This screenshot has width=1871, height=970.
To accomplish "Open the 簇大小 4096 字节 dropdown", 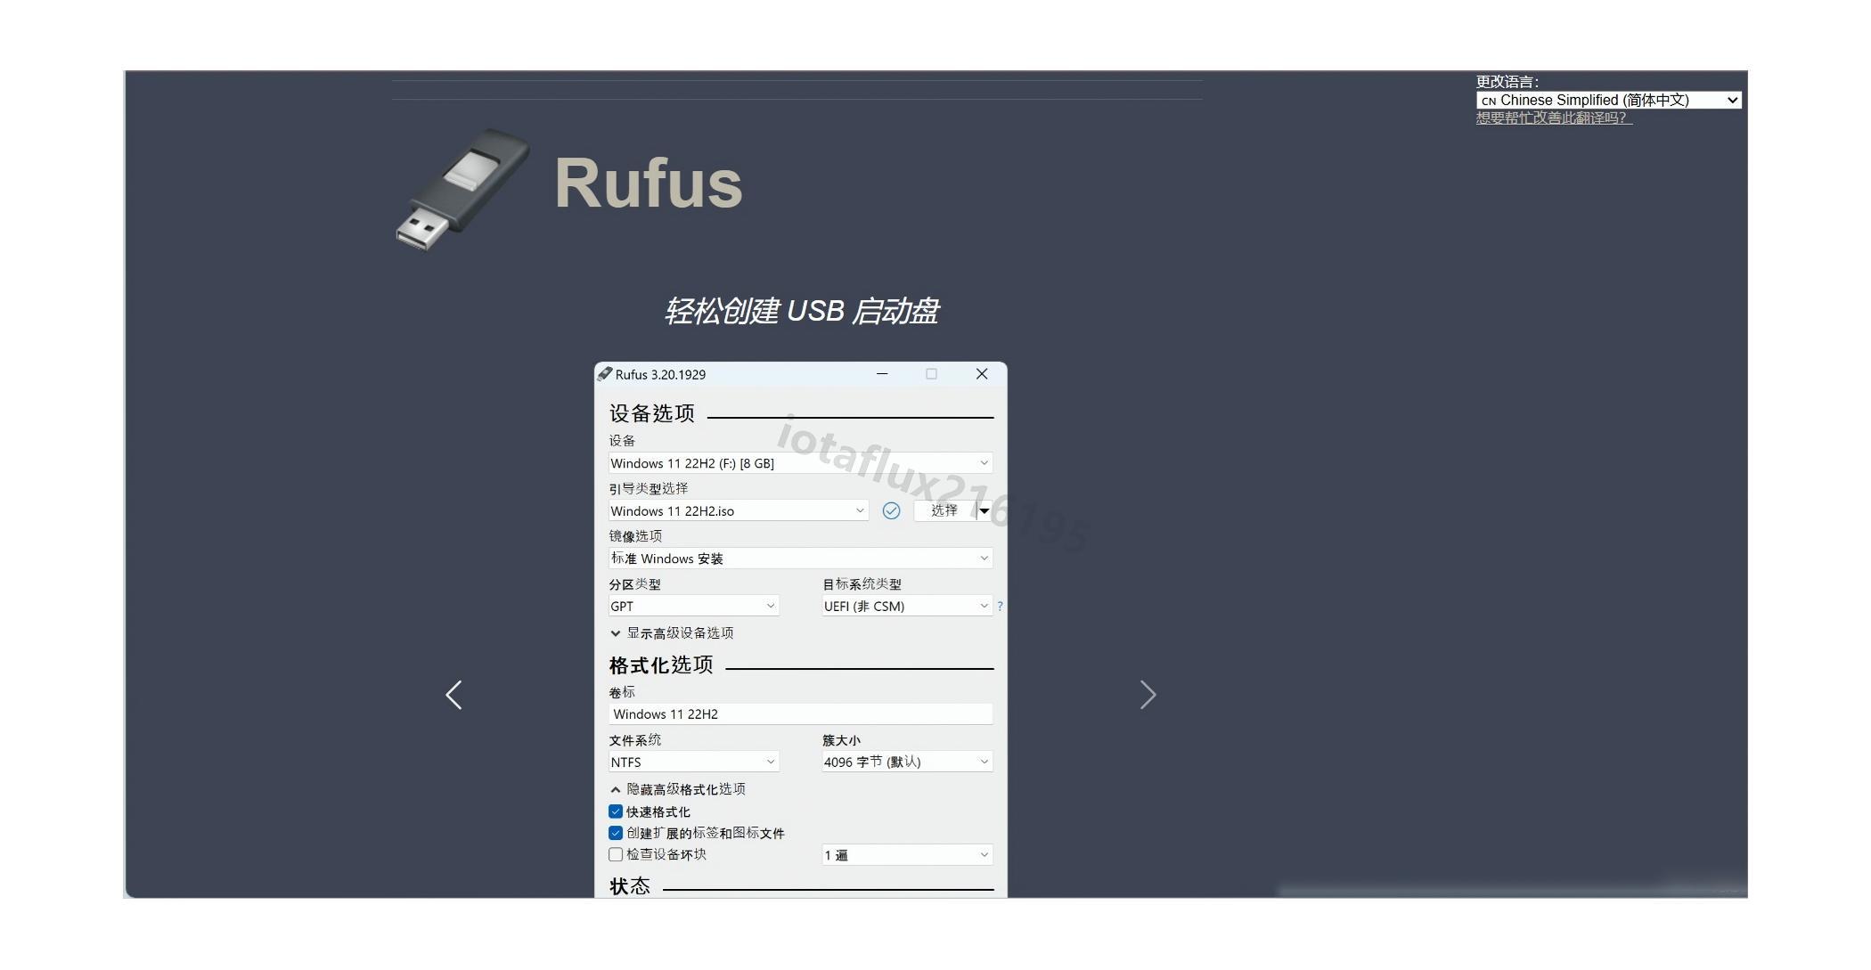I will click(907, 762).
